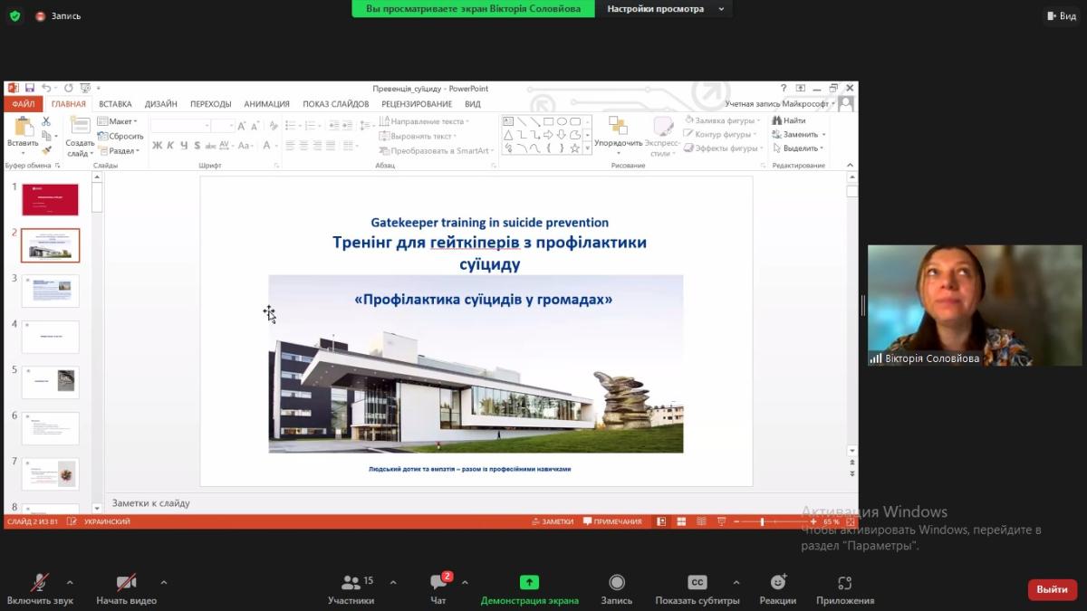Image resolution: width=1087 pixels, height=611 pixels.
Task: Start camera with Начать видео
Action: (x=126, y=583)
